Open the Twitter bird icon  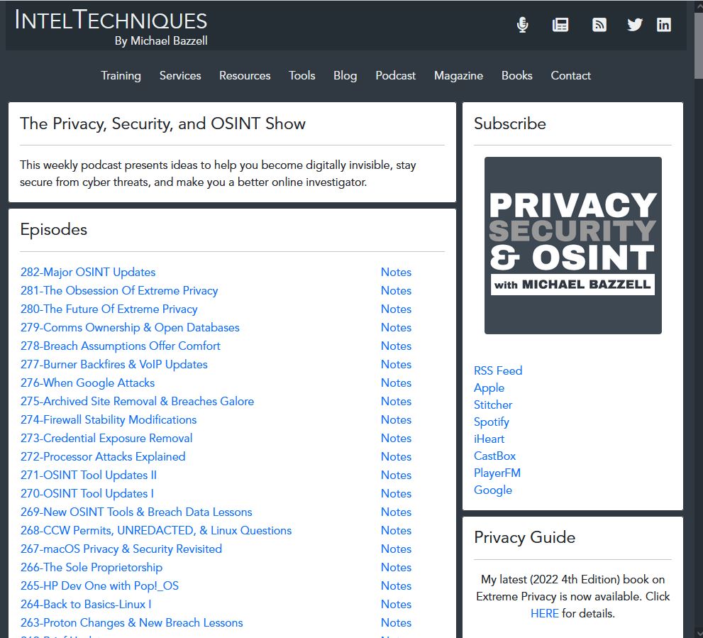(635, 25)
